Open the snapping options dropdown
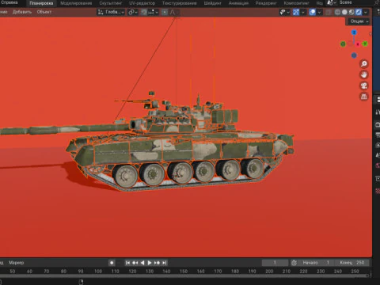This screenshot has height=285, width=380. pos(153,12)
